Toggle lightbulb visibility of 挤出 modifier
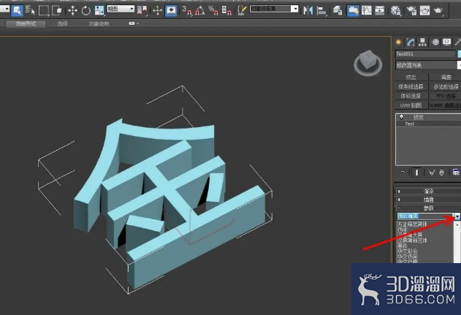 tap(402, 117)
